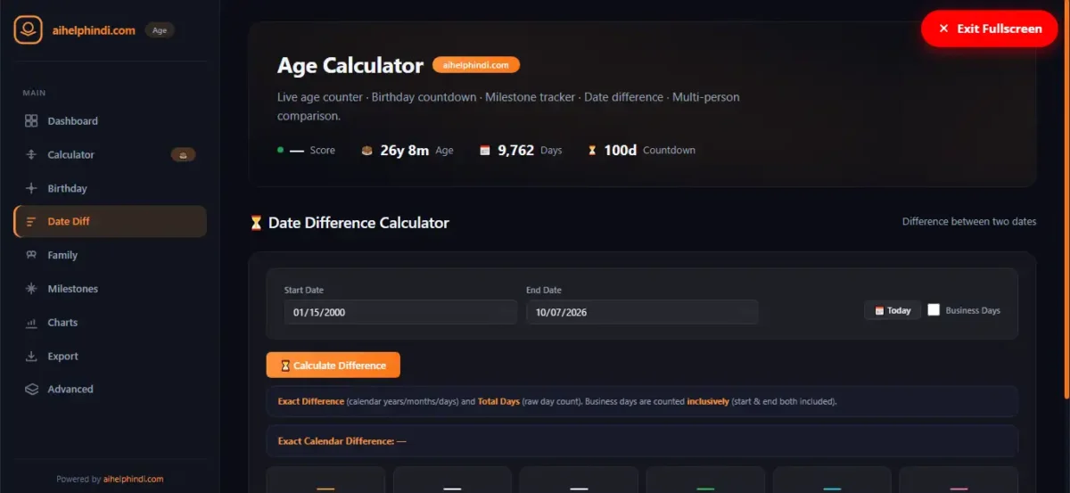Screen dimensions: 1070x493
Task: Open the Calculator menu item
Action: [110, 155]
